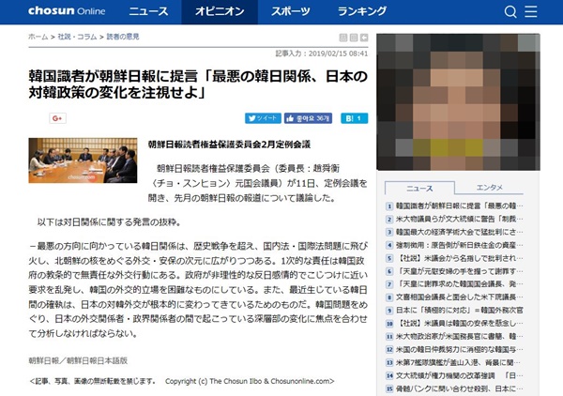Click the Facebook like button
Viewport: 563px width, 396px height.
(312, 118)
